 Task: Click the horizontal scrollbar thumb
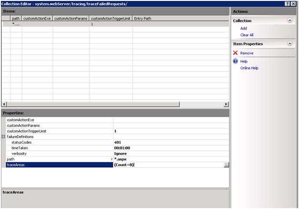(93, 104)
